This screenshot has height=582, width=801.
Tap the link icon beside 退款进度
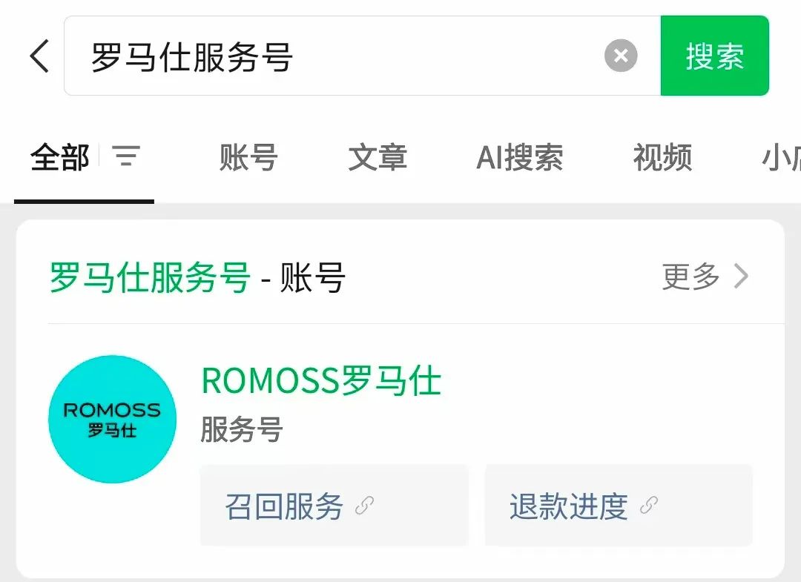coord(649,506)
